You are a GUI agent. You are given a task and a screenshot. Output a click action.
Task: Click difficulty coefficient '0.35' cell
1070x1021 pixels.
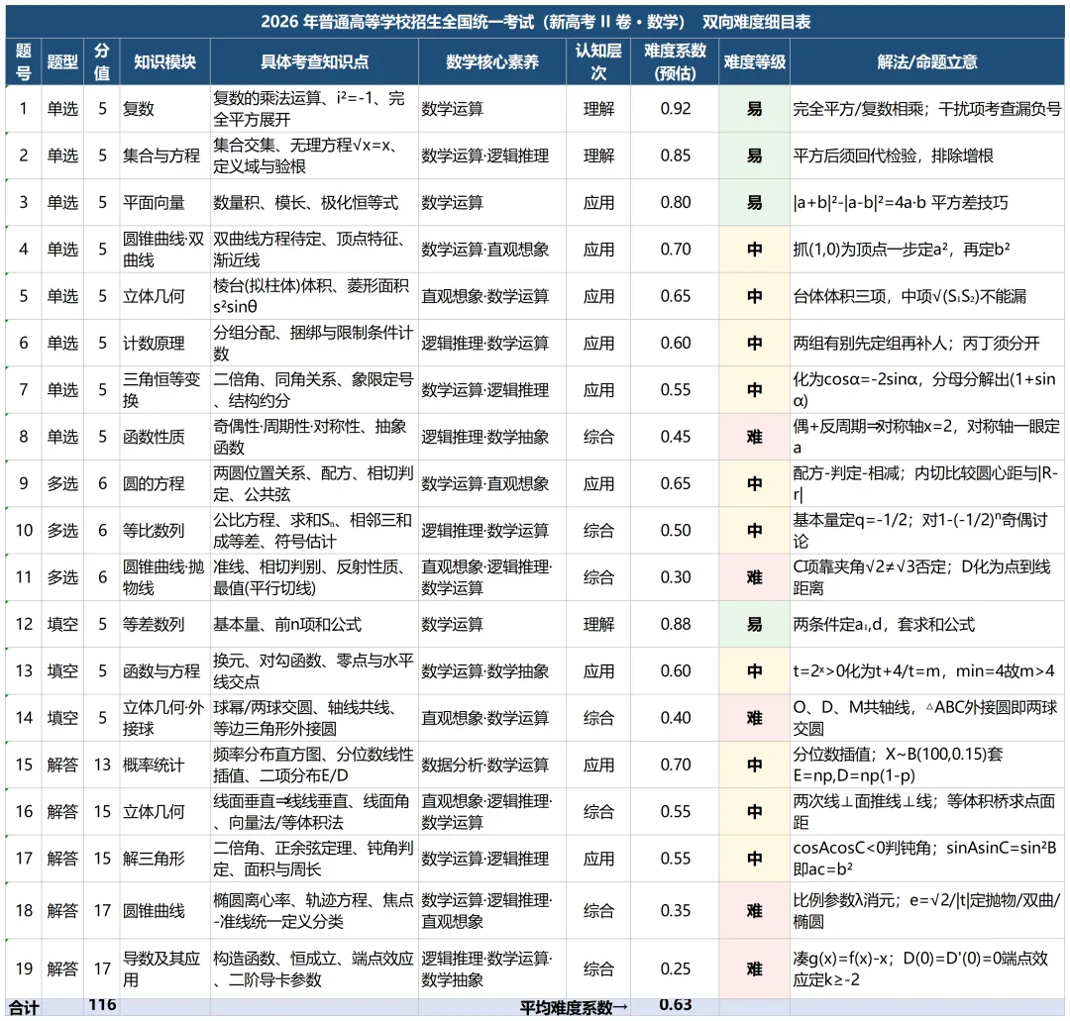click(x=675, y=911)
